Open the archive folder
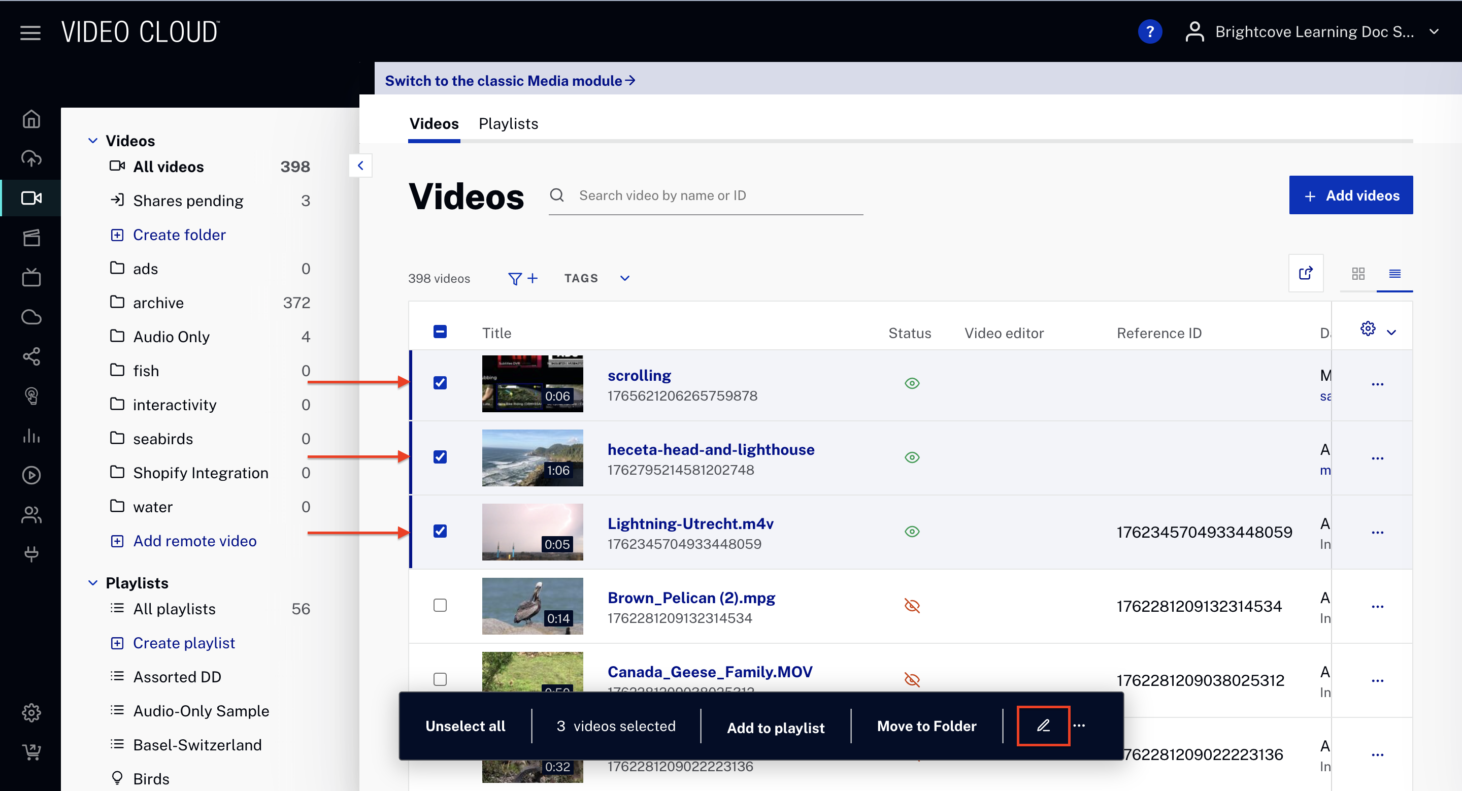This screenshot has width=1462, height=791. 158,303
